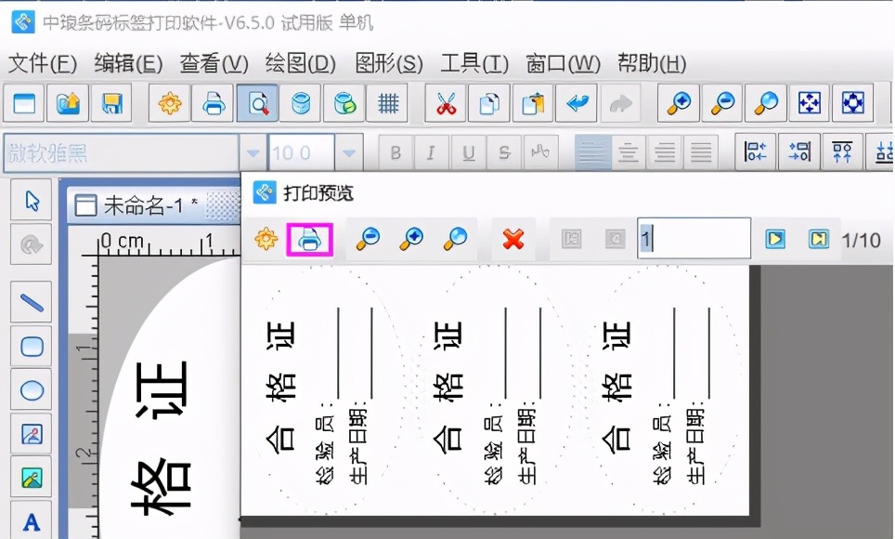Click the plain magnifier zoom icon in preview

click(456, 239)
